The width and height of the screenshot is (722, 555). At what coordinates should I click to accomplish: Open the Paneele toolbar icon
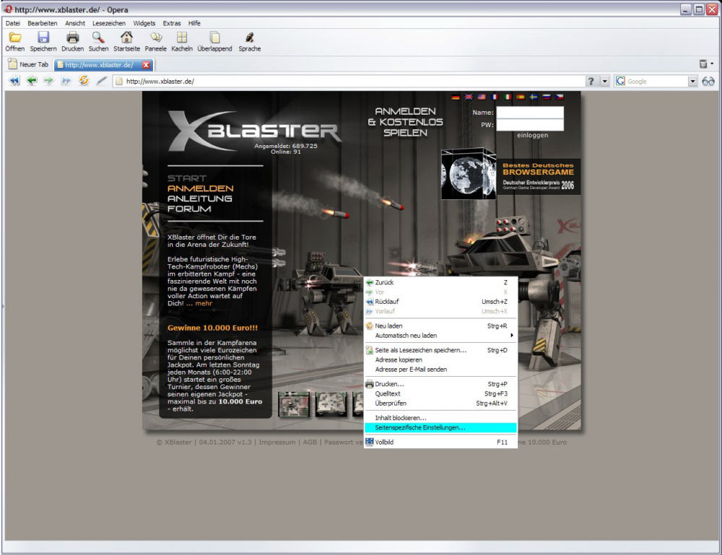point(156,38)
